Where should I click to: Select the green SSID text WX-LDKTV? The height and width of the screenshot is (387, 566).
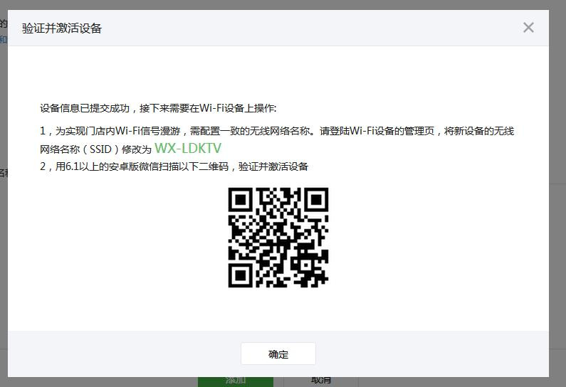(188, 148)
